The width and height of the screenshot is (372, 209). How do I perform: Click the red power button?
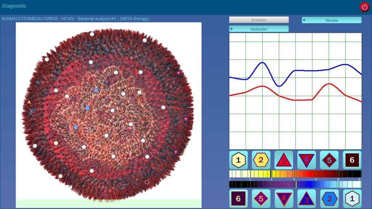tap(364, 7)
